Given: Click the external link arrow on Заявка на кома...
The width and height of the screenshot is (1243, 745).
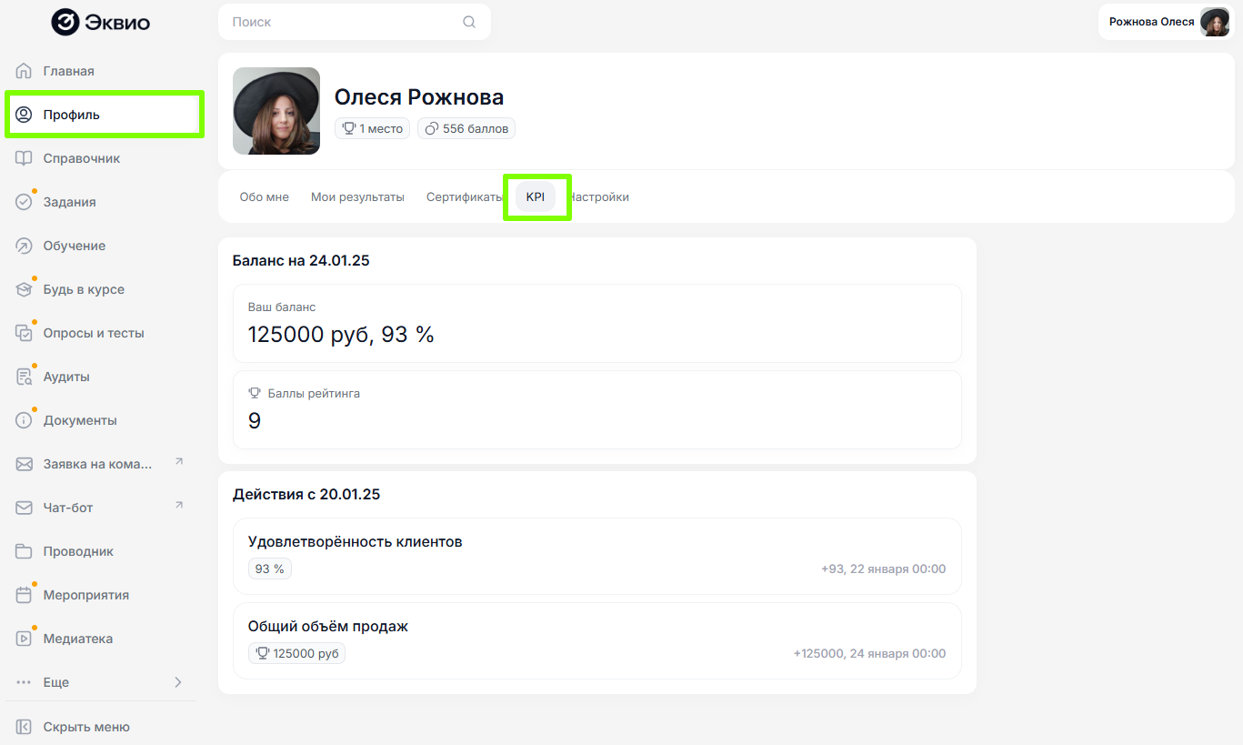Looking at the screenshot, I should [179, 461].
